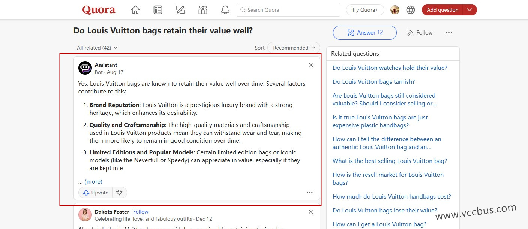Expand the Add question arrow menu
The height and width of the screenshot is (229, 528).
[x=469, y=10]
